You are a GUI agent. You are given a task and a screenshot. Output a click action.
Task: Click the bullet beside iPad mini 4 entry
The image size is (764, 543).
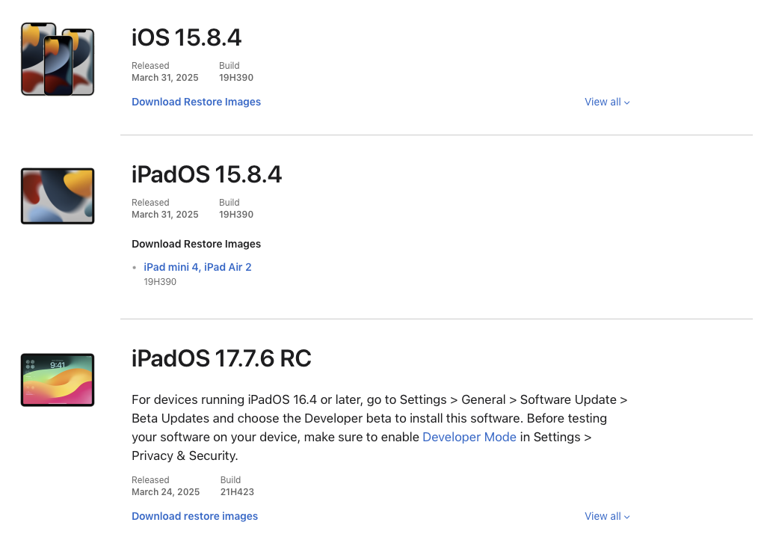[x=135, y=267]
